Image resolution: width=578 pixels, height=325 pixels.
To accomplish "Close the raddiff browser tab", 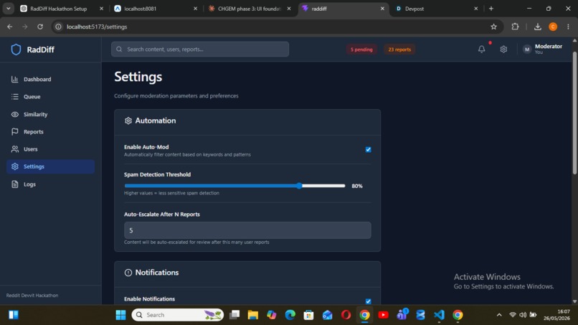I will 382,9.
